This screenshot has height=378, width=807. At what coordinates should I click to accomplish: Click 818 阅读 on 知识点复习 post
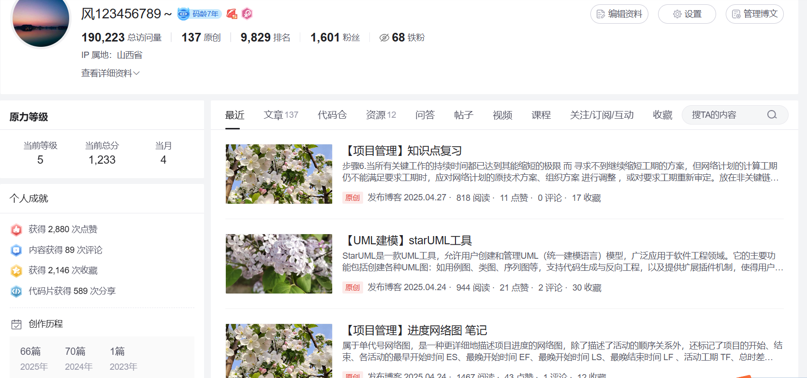point(473,198)
